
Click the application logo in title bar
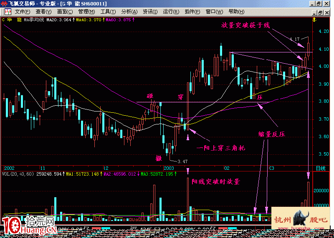[x=4, y=4]
